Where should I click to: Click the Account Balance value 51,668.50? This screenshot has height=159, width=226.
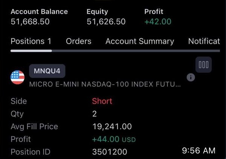(30, 22)
